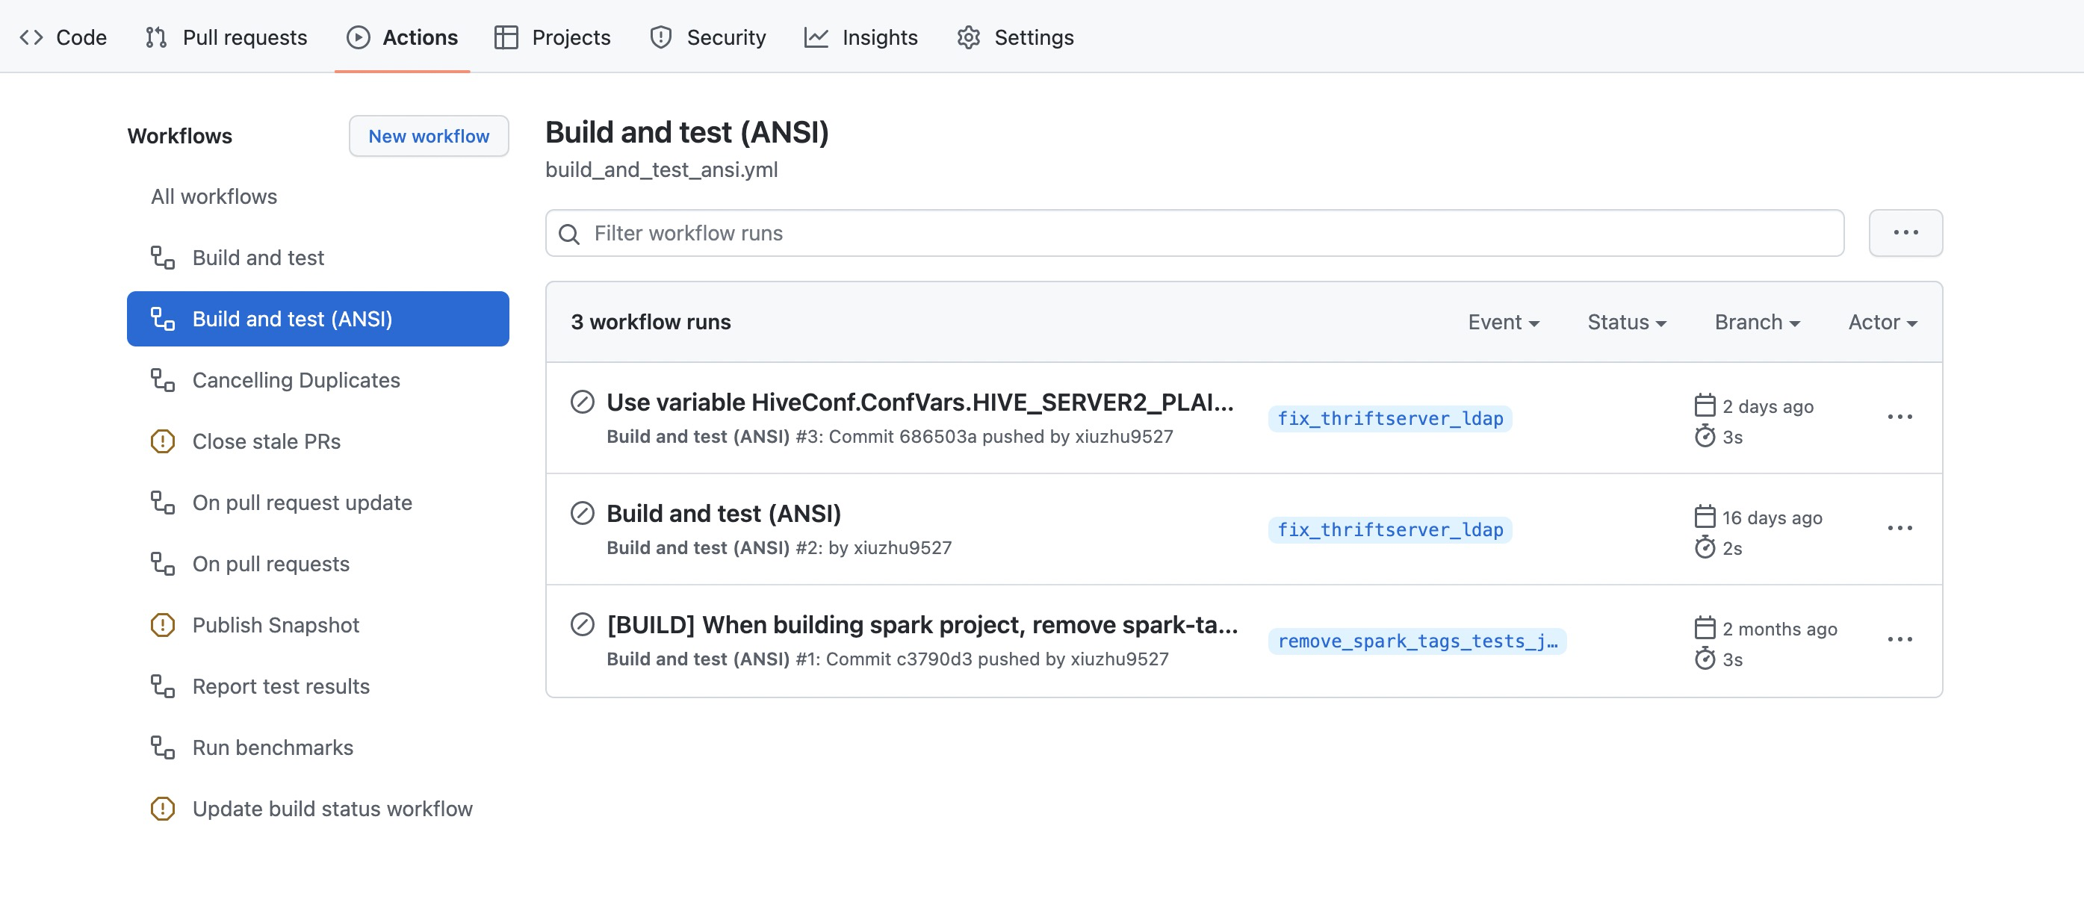Click the New workflow button
Viewport: 2084px width, 914px height.
pyautogui.click(x=428, y=136)
